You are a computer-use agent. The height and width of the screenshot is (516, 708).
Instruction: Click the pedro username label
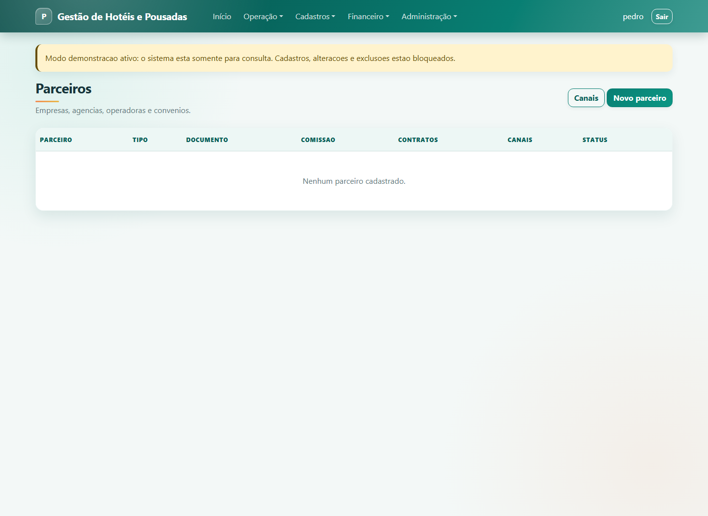click(633, 16)
